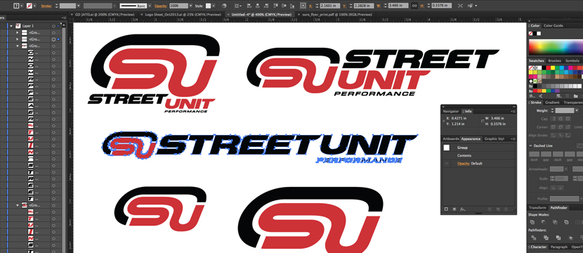The height and width of the screenshot is (253, 583).
Task: Open stroke weight dropdown in control bar
Action: (x=79, y=6)
